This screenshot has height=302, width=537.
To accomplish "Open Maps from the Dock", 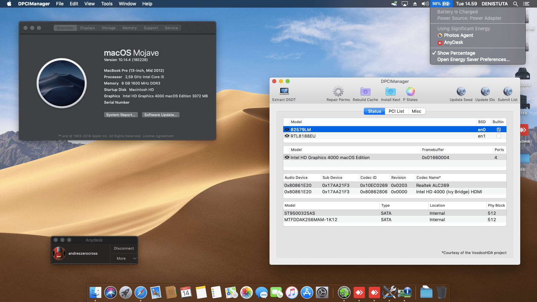I will tap(231, 292).
